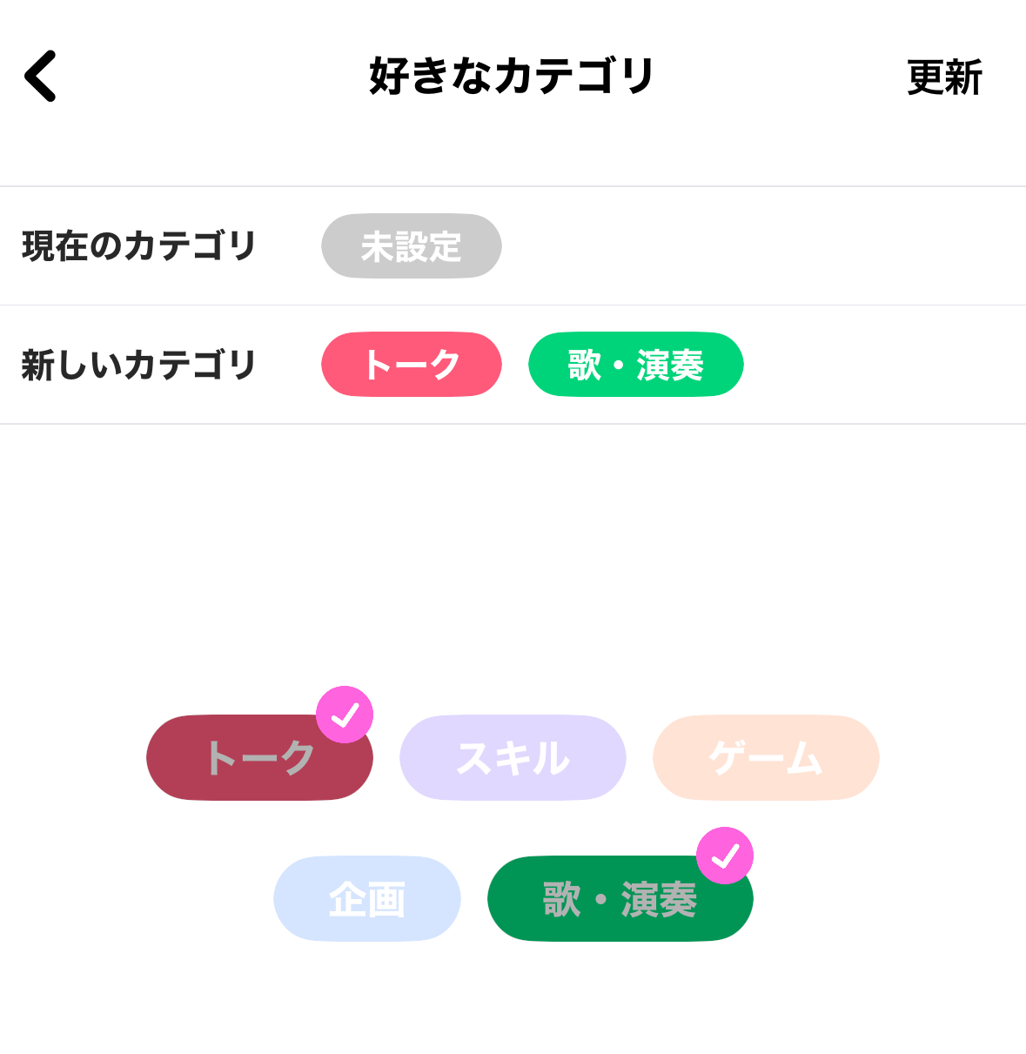Viewport: 1026px width, 1054px height.
Task: Select the peach ゲーム category chip
Action: [x=766, y=758]
